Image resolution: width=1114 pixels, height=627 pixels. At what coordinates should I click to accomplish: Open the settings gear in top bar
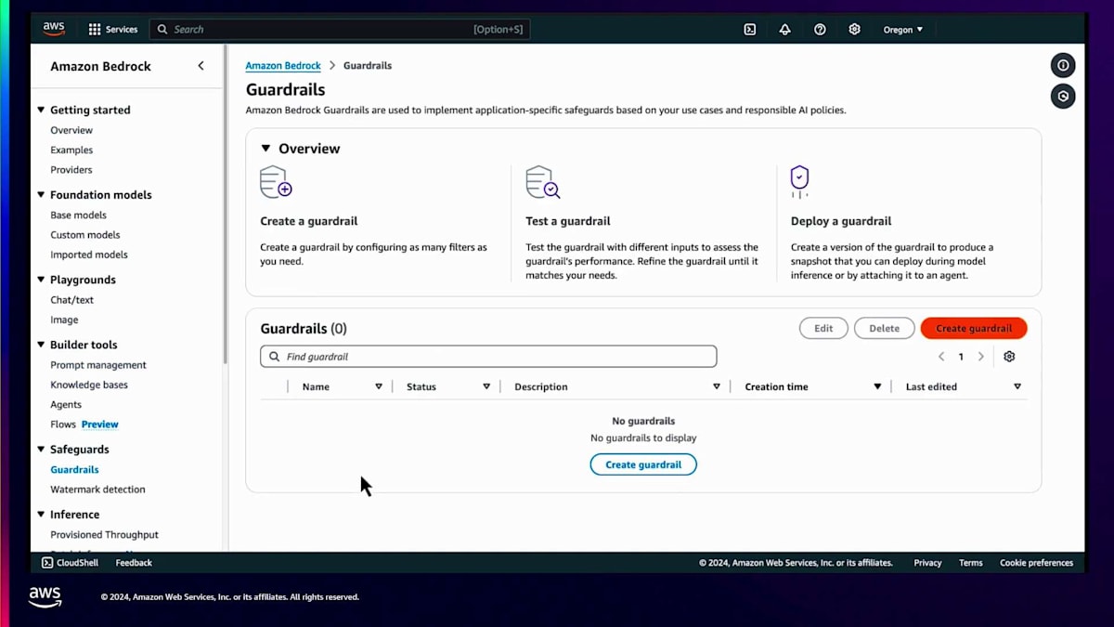coord(854,30)
